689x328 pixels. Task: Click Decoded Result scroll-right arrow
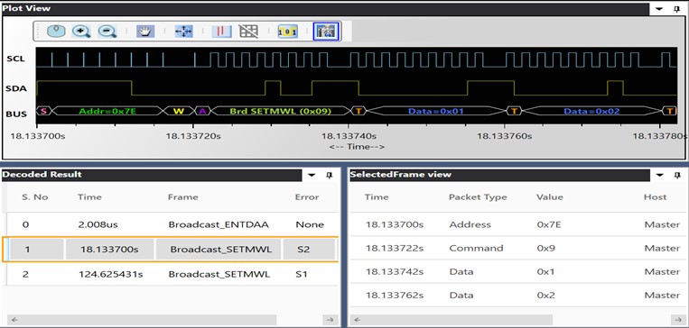click(x=330, y=320)
